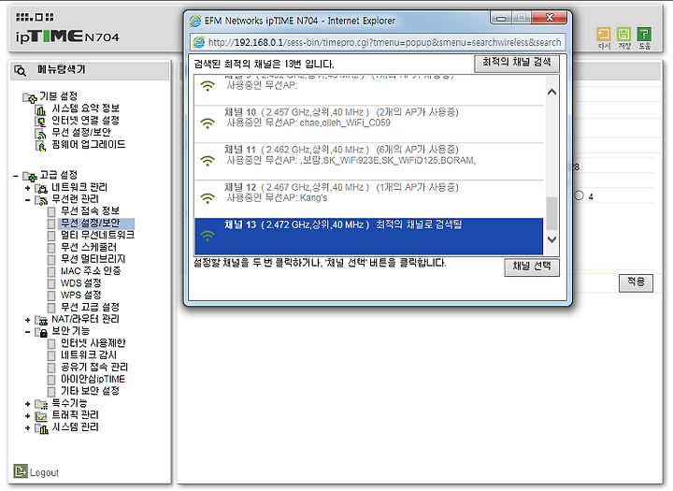
Task: Collapse the 고급 설정 tree node
Action: 16,176
